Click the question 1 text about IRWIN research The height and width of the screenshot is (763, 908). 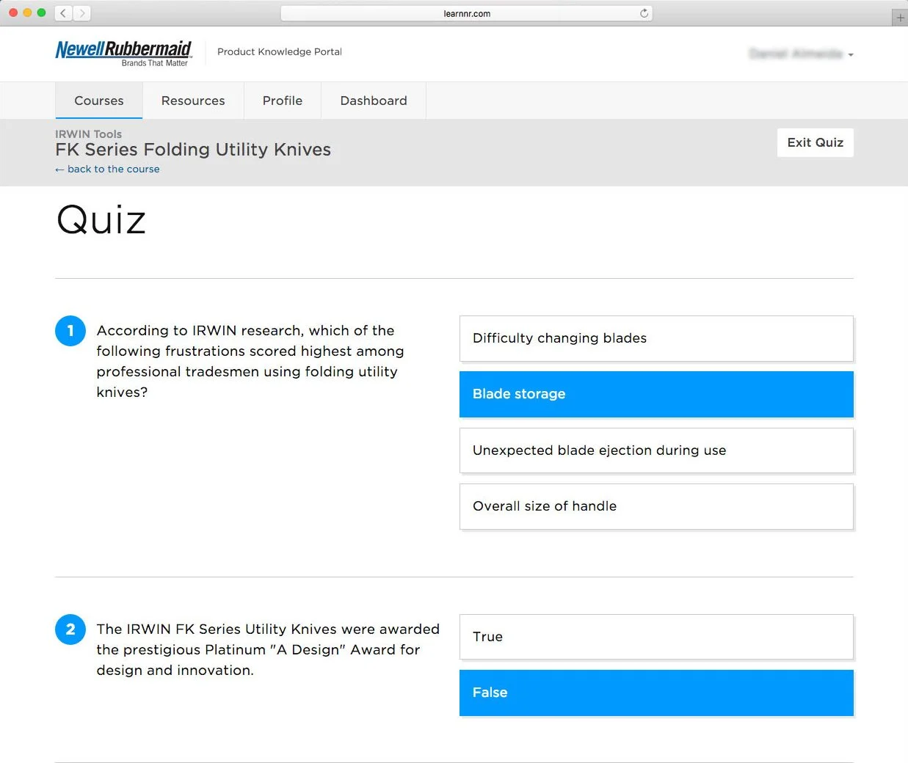[x=250, y=361]
